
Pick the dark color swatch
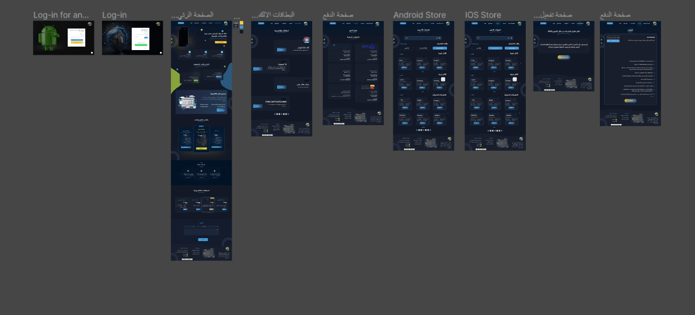pos(242,31)
